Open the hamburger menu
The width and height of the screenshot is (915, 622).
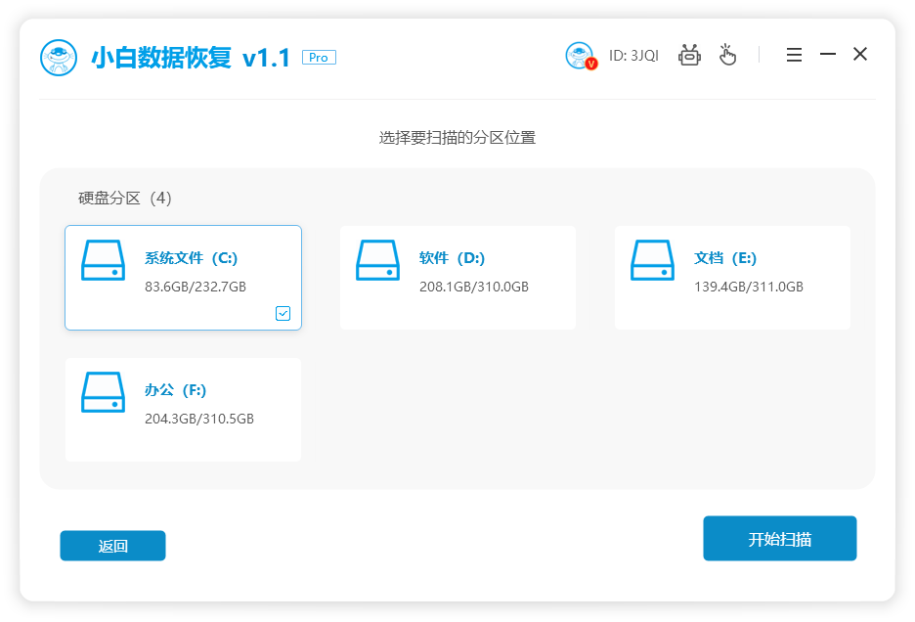(794, 55)
